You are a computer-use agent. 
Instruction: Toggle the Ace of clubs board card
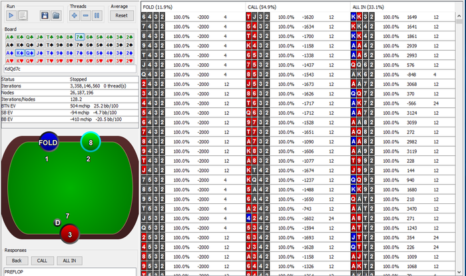click(x=10, y=37)
